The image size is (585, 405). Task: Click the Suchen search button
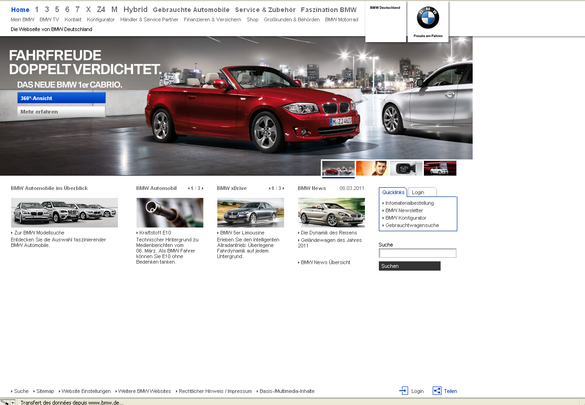pyautogui.click(x=409, y=266)
